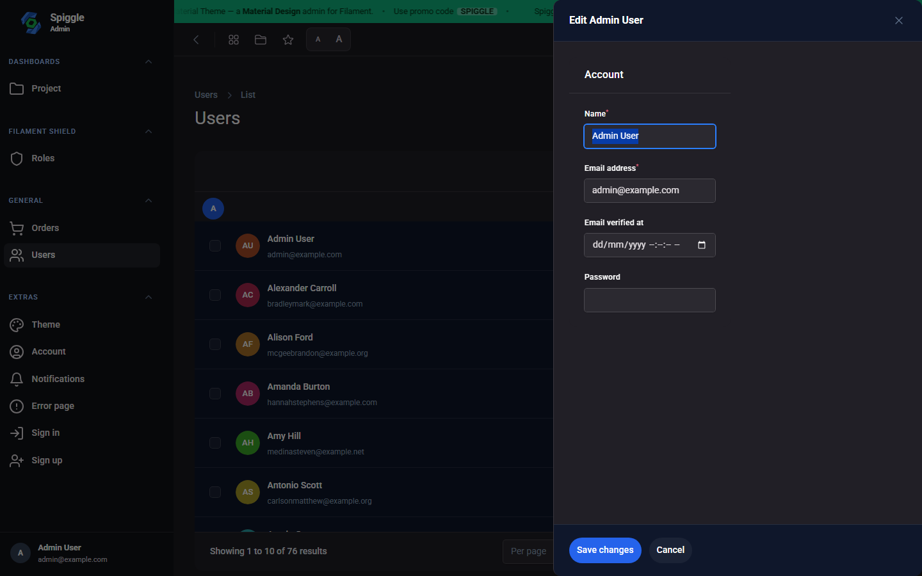Open the Per page dropdown
The image size is (922, 576).
[x=528, y=551]
